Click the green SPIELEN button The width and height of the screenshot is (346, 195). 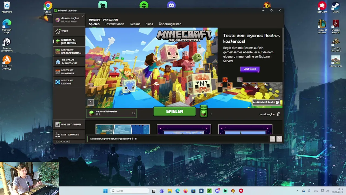(x=174, y=111)
